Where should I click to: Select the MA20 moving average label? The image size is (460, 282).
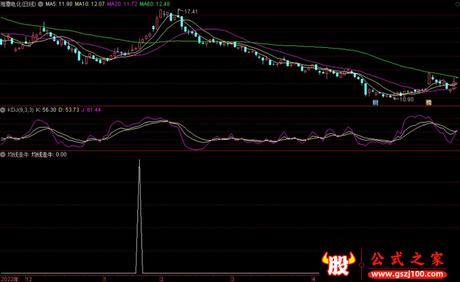click(x=124, y=3)
